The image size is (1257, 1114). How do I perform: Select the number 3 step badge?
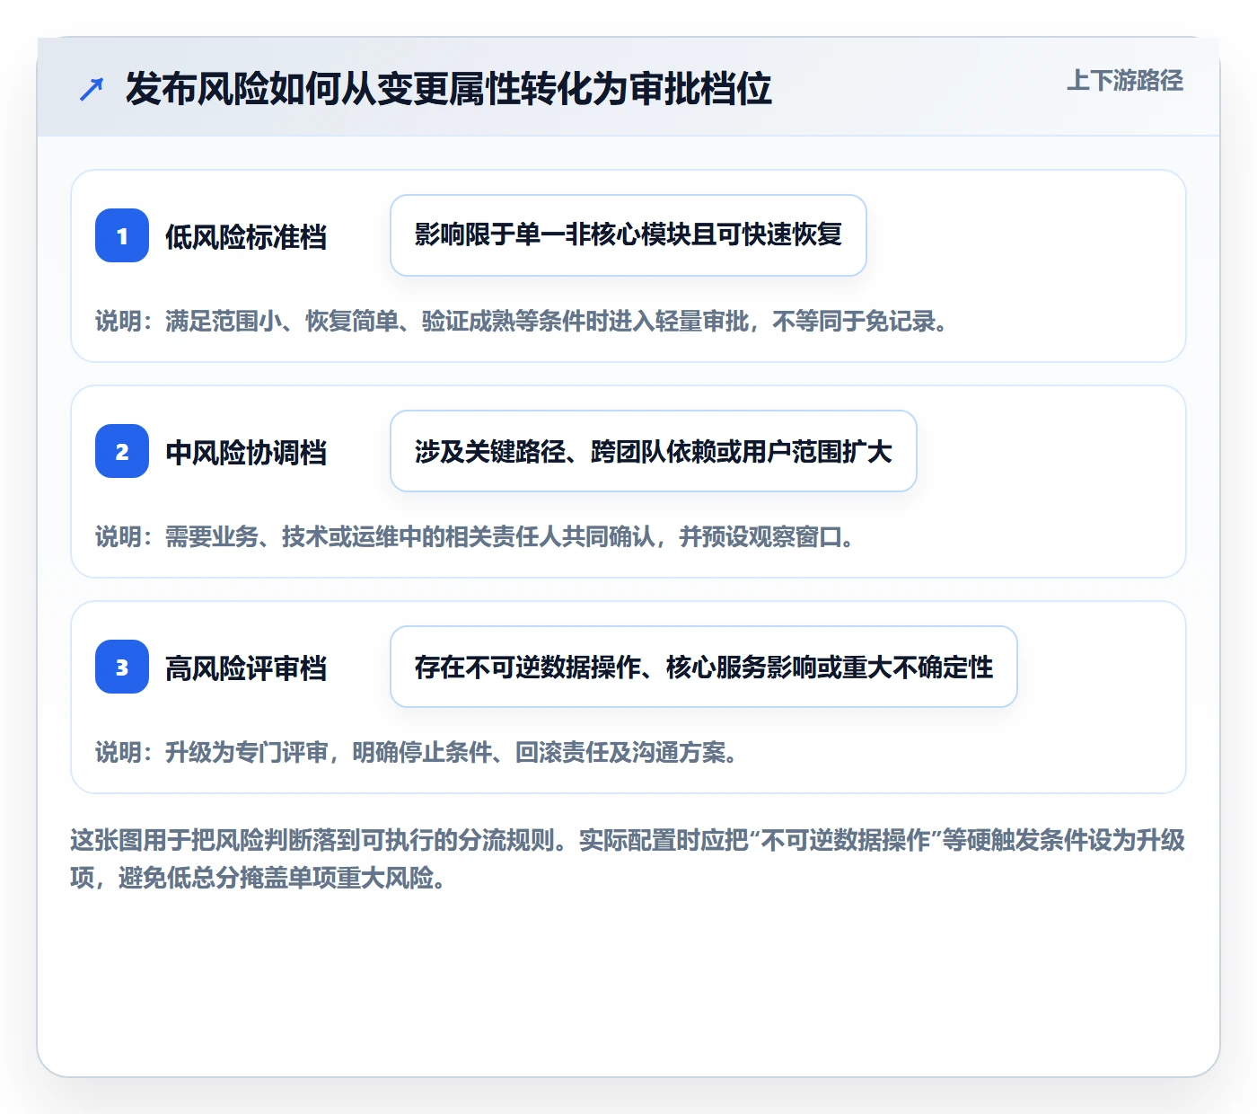pyautogui.click(x=122, y=667)
